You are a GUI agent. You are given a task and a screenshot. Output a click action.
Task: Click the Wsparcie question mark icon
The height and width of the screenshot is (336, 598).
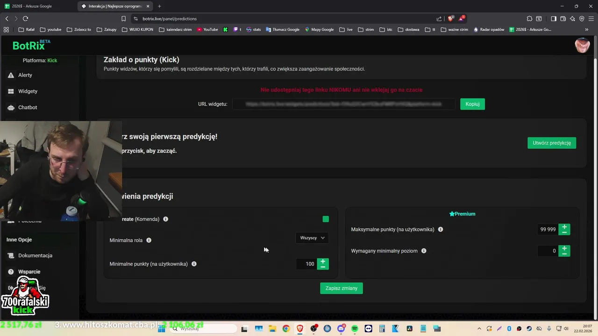[11, 272]
